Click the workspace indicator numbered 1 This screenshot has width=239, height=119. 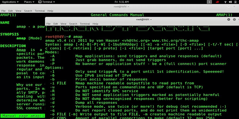pos(209,2)
